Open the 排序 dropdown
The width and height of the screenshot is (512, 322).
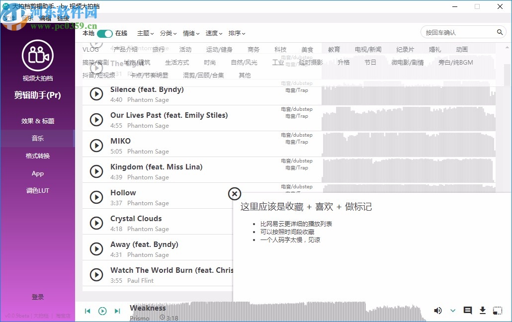click(237, 33)
